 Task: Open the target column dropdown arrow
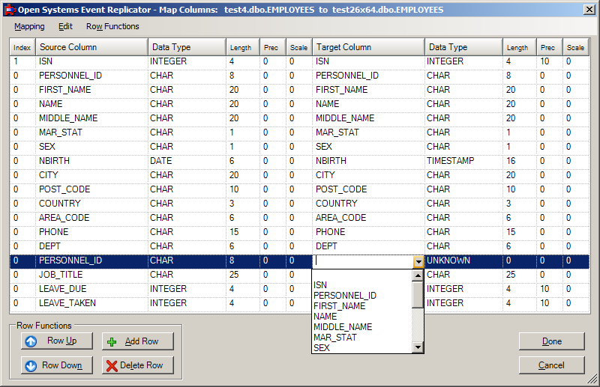(x=418, y=262)
